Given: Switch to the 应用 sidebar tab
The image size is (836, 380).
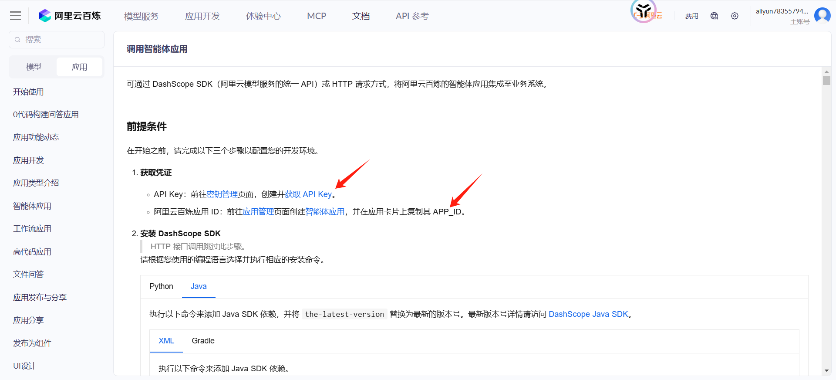Looking at the screenshot, I should [x=79, y=67].
